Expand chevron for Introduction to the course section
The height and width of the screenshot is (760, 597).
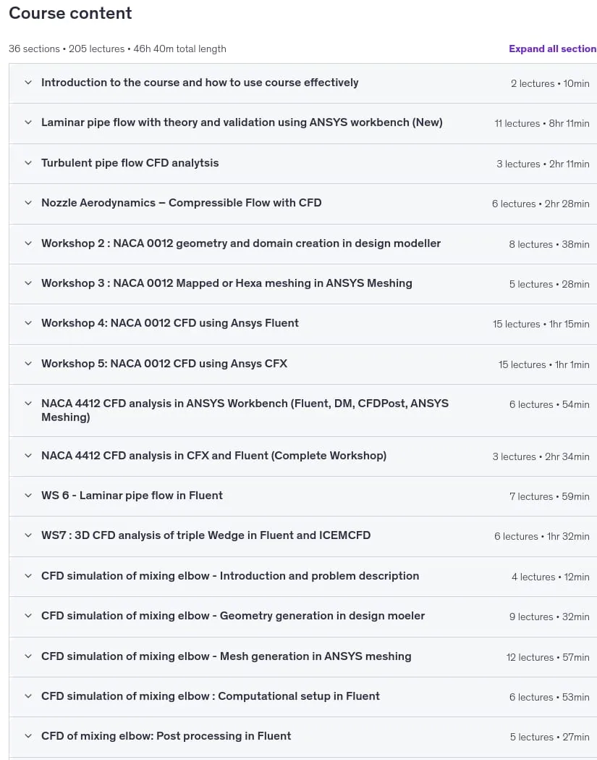point(28,83)
